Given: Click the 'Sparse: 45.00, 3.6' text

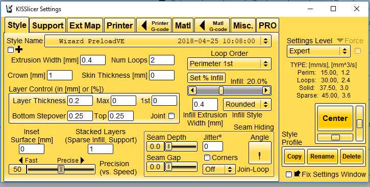Looking at the screenshot, I should [323, 96].
